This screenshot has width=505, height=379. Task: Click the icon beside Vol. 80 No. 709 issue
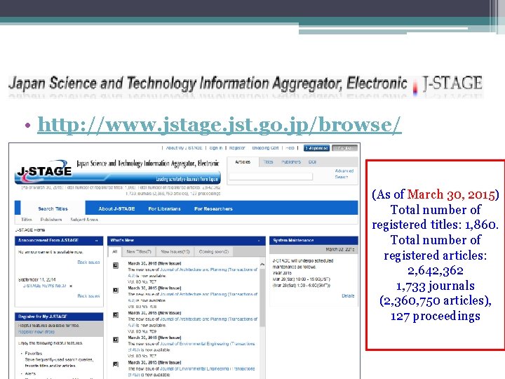[x=116, y=315]
